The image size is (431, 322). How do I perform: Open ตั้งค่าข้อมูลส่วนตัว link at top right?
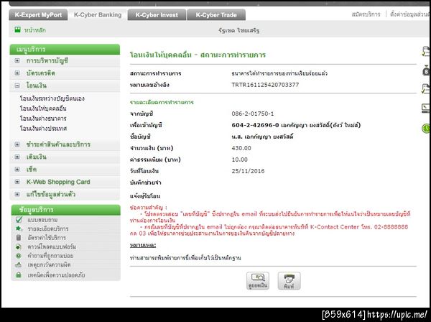click(409, 14)
